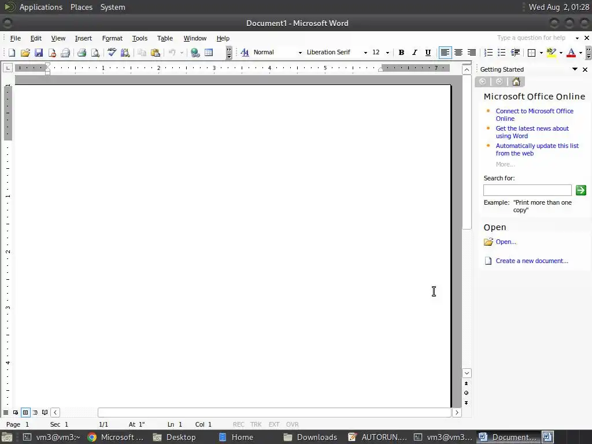Open Applications menu in top panel
The width and height of the screenshot is (592, 444).
point(41,7)
